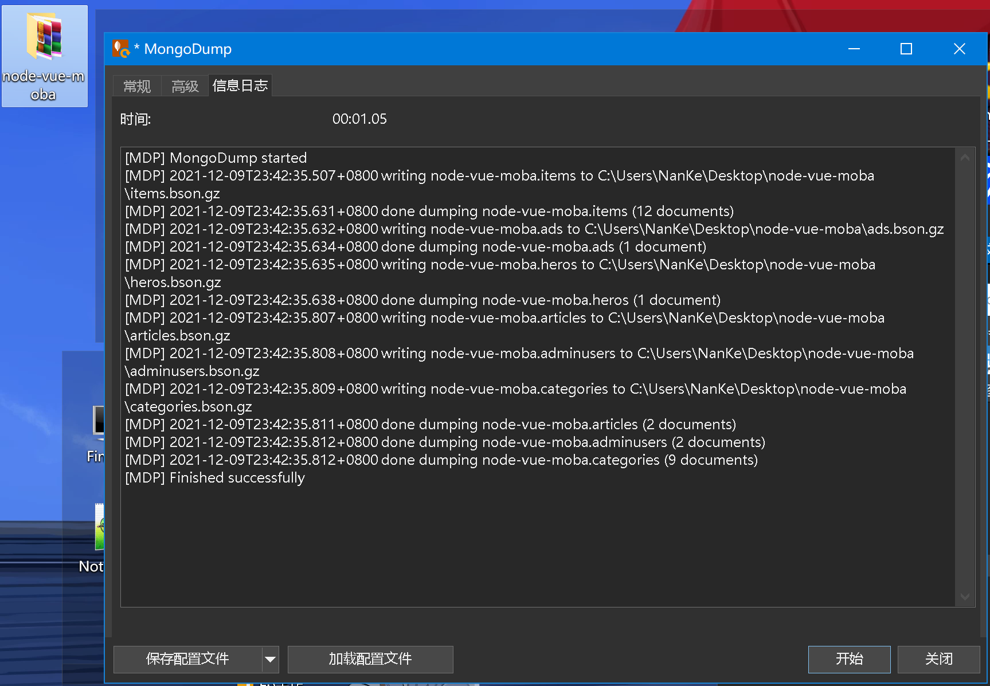The width and height of the screenshot is (990, 686).
Task: Click the '\articles.bson.gz' log line
Action: pyautogui.click(x=178, y=335)
